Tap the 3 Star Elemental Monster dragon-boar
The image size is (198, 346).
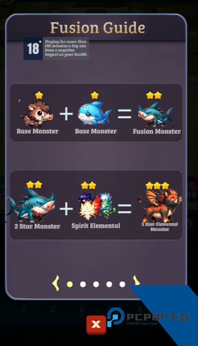[160, 205]
